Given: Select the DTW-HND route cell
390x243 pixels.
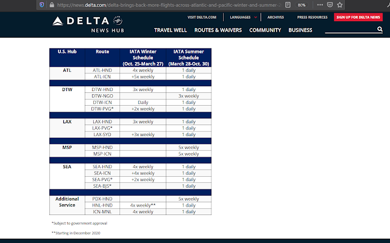Looking at the screenshot, I should pyautogui.click(x=102, y=89).
